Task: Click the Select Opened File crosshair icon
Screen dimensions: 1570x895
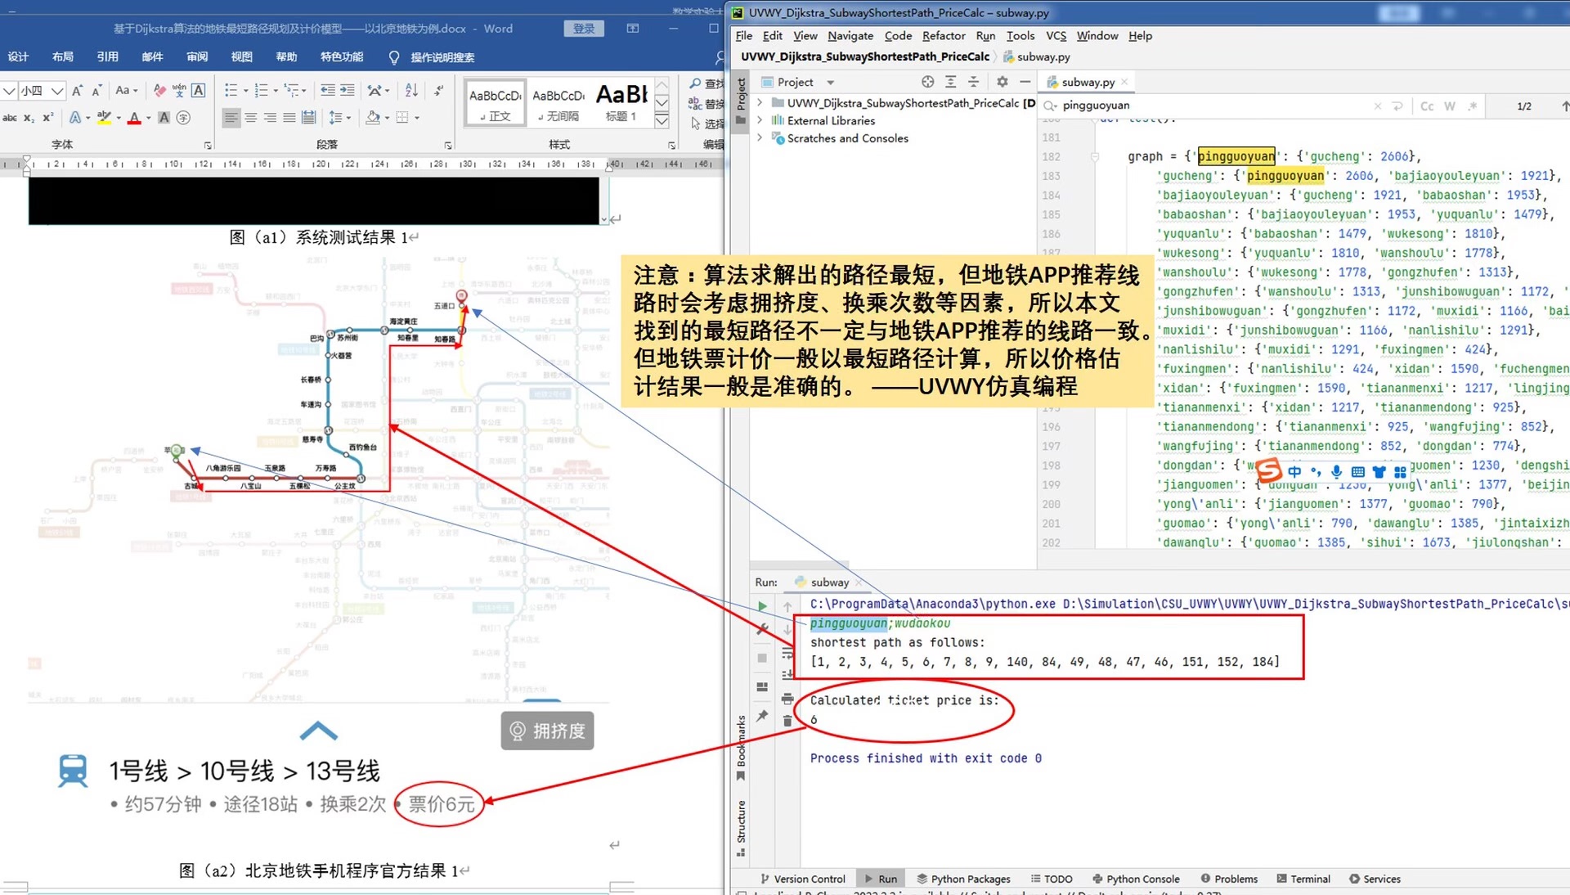Action: (927, 82)
